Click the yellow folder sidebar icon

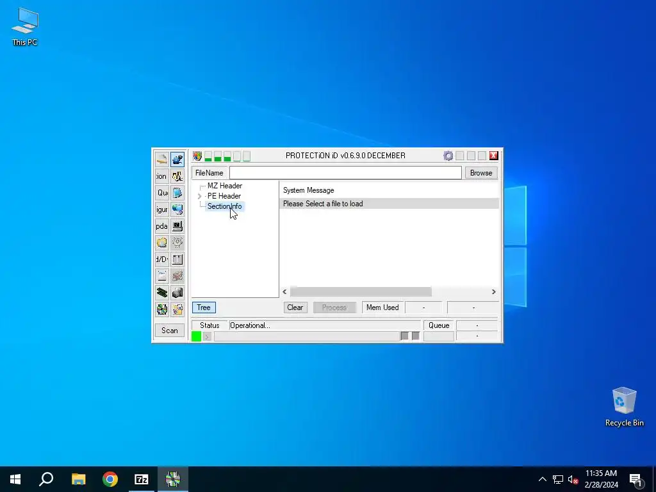(x=162, y=243)
